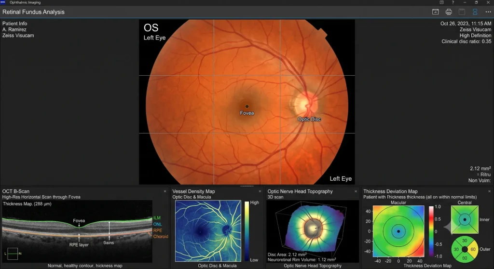Select the OCT B-Scan horizontal scan image
This screenshot has height=269, width=494.
pos(77,231)
